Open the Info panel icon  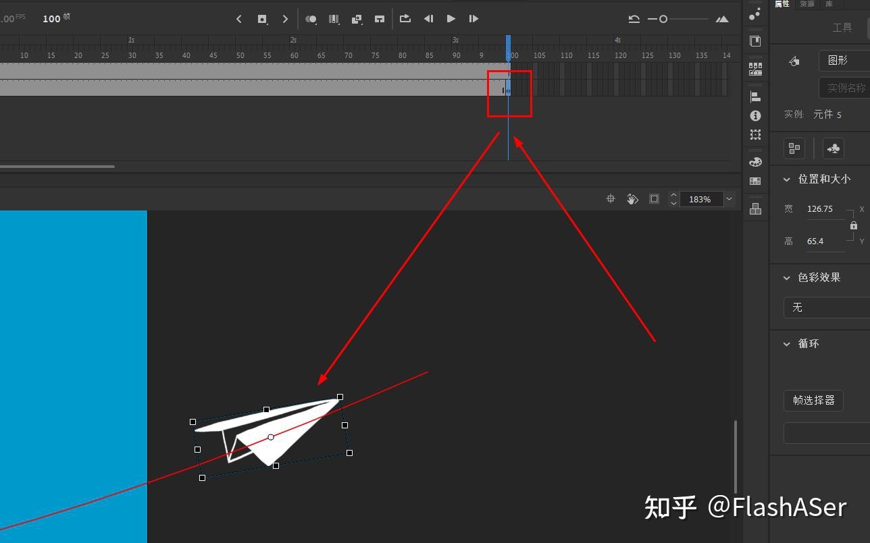click(x=755, y=116)
